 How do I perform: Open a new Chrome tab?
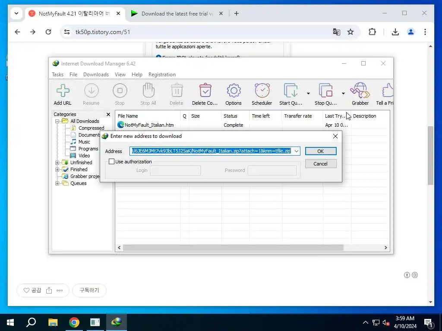[237, 13]
